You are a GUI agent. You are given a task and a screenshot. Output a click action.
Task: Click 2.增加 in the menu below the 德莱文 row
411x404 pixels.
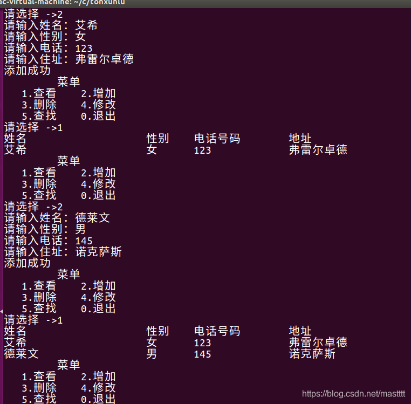98,376
